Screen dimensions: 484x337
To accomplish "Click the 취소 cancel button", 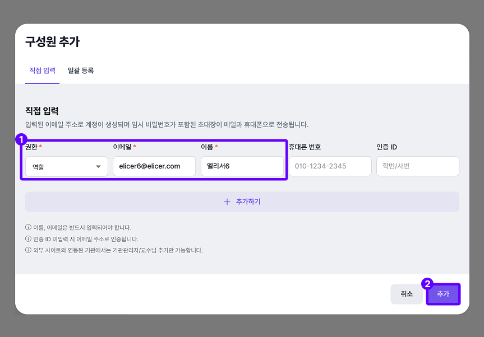I will (x=407, y=293).
